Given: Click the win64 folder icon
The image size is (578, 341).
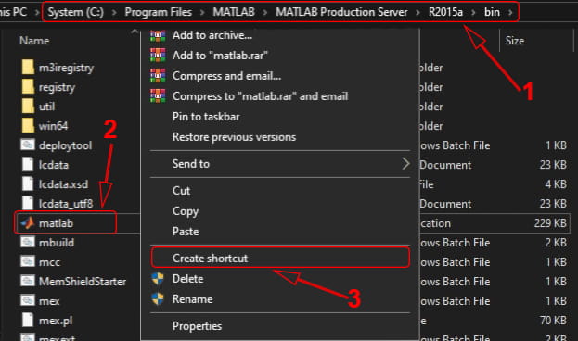Looking at the screenshot, I should click(x=28, y=126).
